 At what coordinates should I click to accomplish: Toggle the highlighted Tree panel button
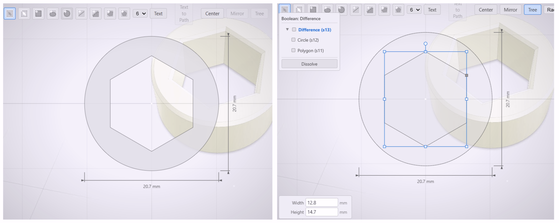(532, 10)
